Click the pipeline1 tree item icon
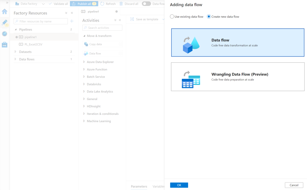 point(21,37)
